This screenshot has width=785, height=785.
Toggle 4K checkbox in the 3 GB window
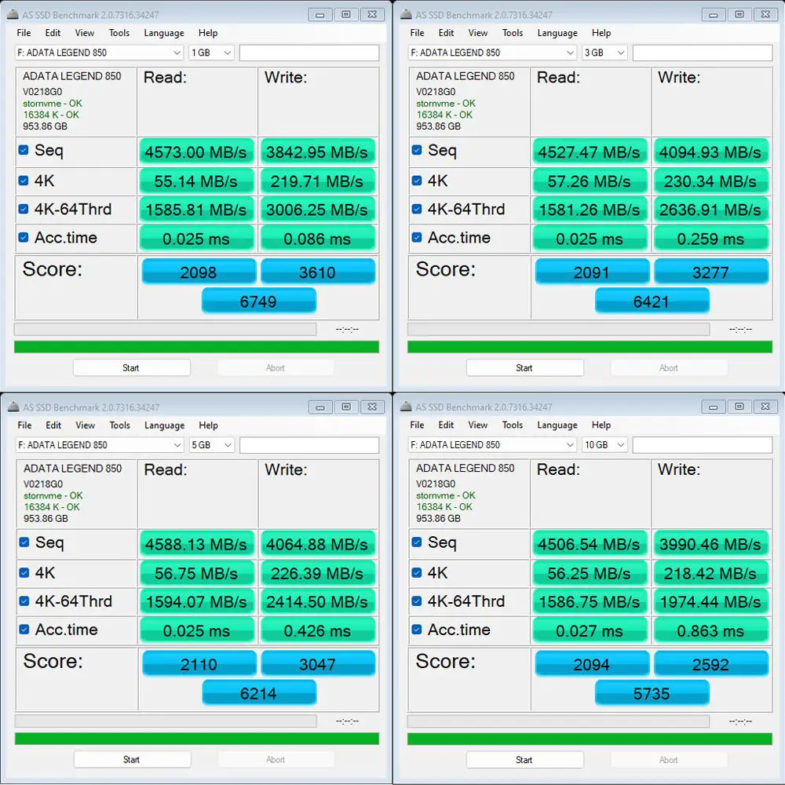(x=417, y=181)
